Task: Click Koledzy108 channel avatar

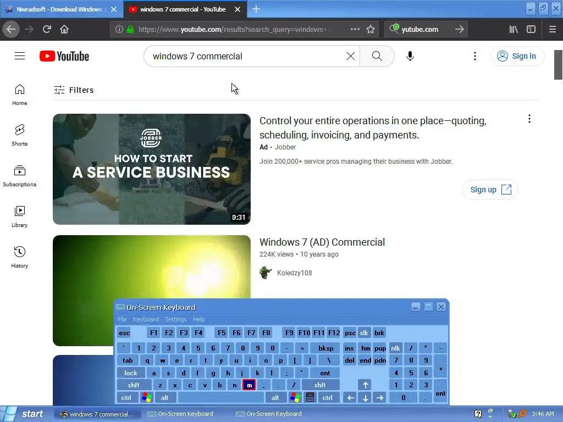Action: pos(266,273)
